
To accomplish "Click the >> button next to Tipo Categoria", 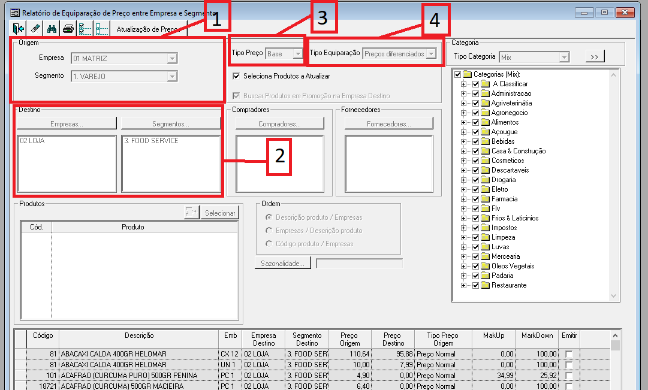I will pos(595,56).
